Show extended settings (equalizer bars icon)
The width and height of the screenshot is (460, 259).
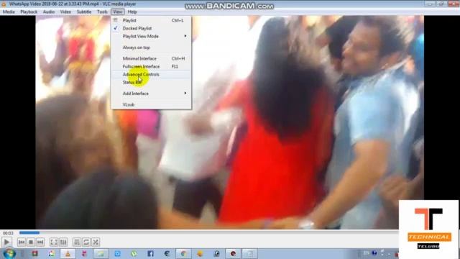tap(63, 242)
